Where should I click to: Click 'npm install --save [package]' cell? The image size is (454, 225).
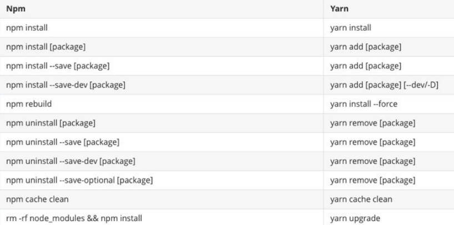coord(162,66)
